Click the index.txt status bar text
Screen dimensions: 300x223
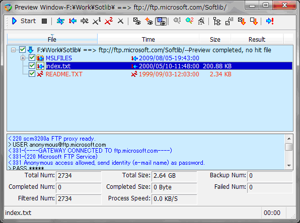pyautogui.click(x=18, y=212)
